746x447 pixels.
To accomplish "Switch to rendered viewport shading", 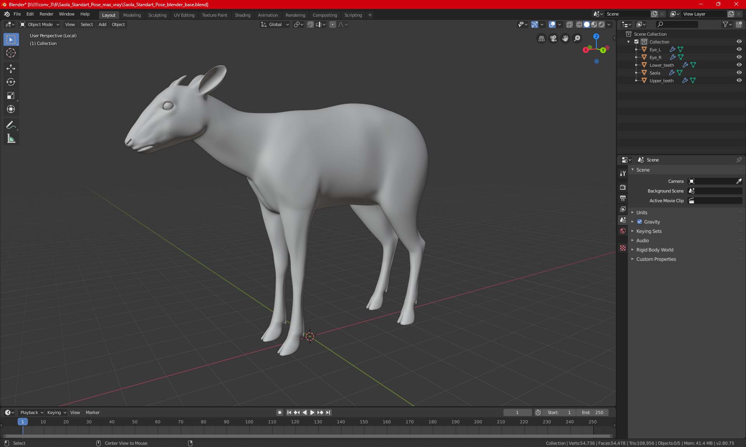I will point(601,24).
